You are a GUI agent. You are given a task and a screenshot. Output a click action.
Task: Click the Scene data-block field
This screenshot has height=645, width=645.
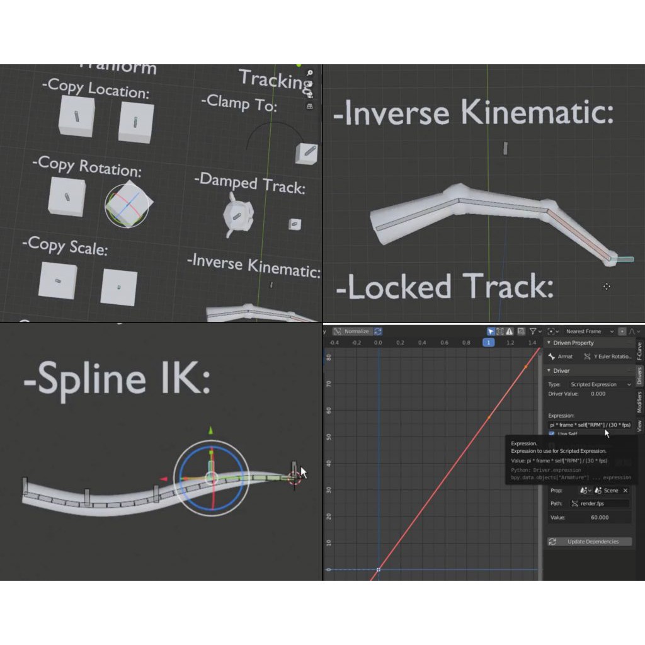607,490
